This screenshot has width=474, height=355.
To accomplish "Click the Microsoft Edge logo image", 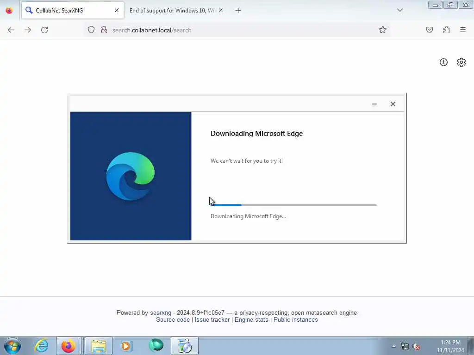I will [x=131, y=176].
